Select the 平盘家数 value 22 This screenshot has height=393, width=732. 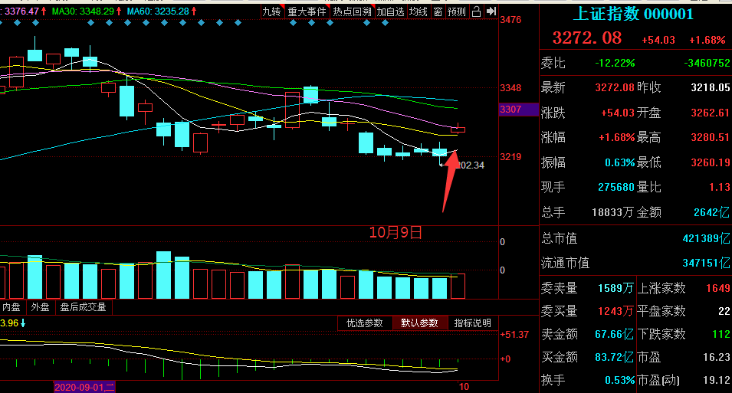[724, 311]
